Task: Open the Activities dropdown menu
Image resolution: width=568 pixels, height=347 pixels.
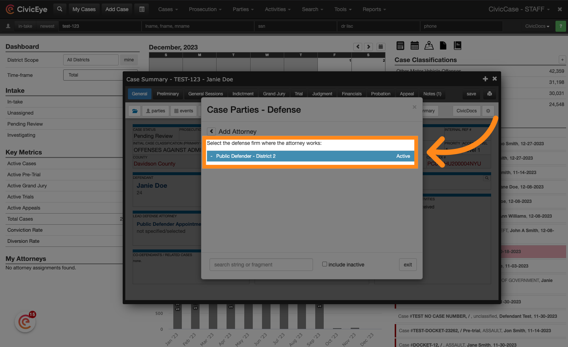Action: tap(278, 9)
